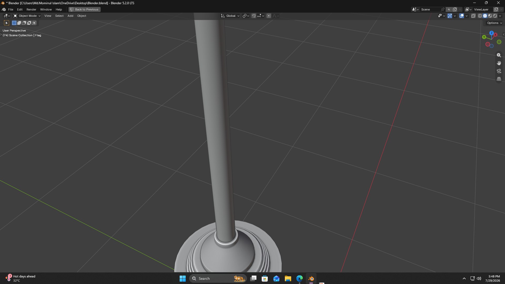The image size is (505, 284).
Task: Open the transform pivot point dropdown
Action: click(x=246, y=16)
